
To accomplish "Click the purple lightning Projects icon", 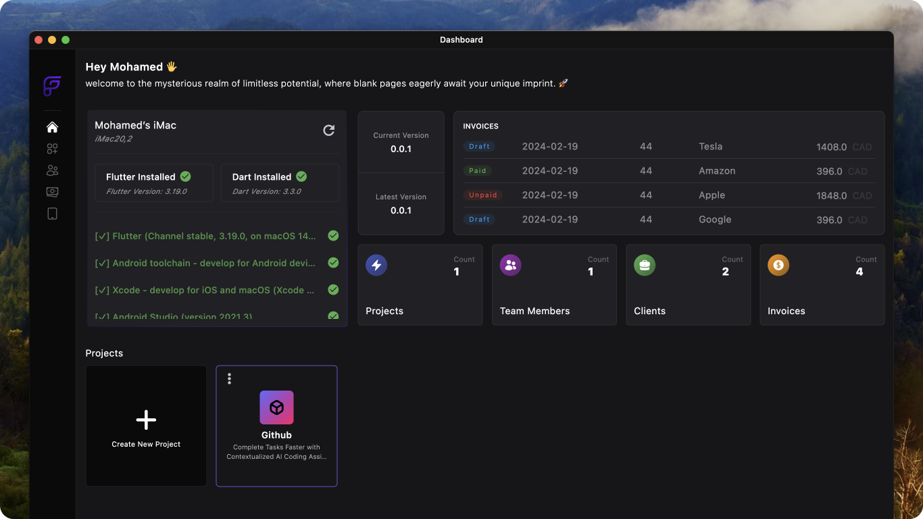I will [376, 265].
